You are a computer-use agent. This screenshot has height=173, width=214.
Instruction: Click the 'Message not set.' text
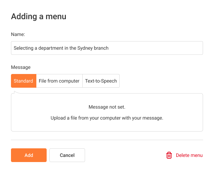tap(107, 107)
